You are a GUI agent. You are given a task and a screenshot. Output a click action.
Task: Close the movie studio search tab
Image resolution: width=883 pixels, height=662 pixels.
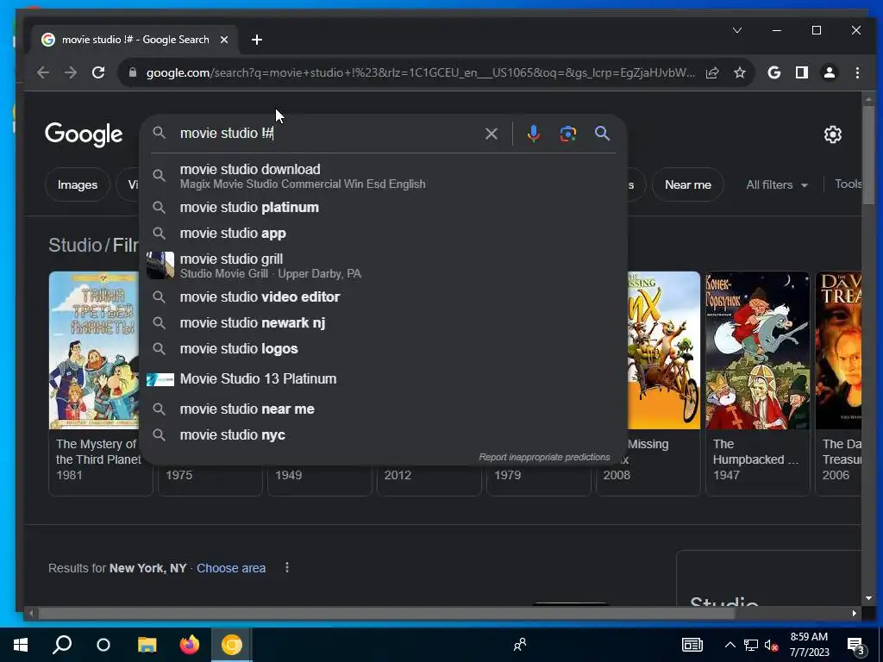pyautogui.click(x=224, y=40)
